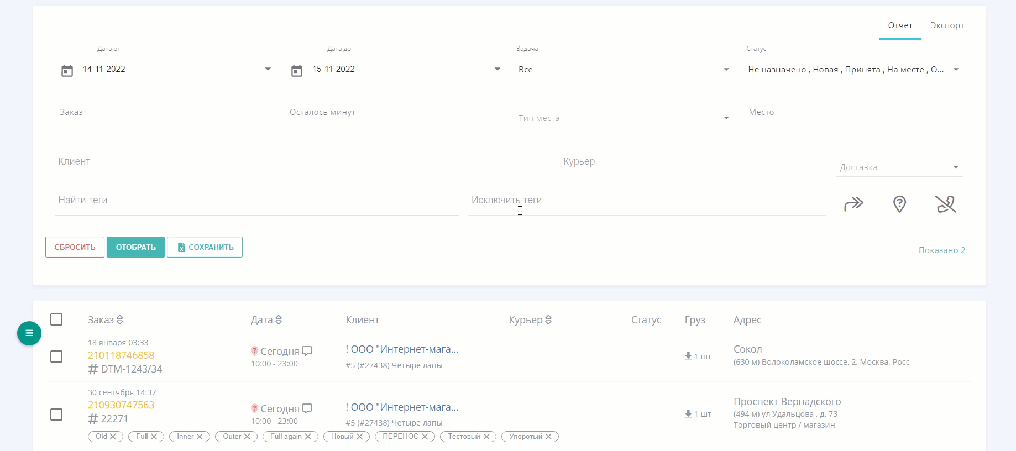Image resolution: width=1016 pixels, height=451 pixels.
Task: Sort by Дата column arrows
Action: tap(279, 320)
